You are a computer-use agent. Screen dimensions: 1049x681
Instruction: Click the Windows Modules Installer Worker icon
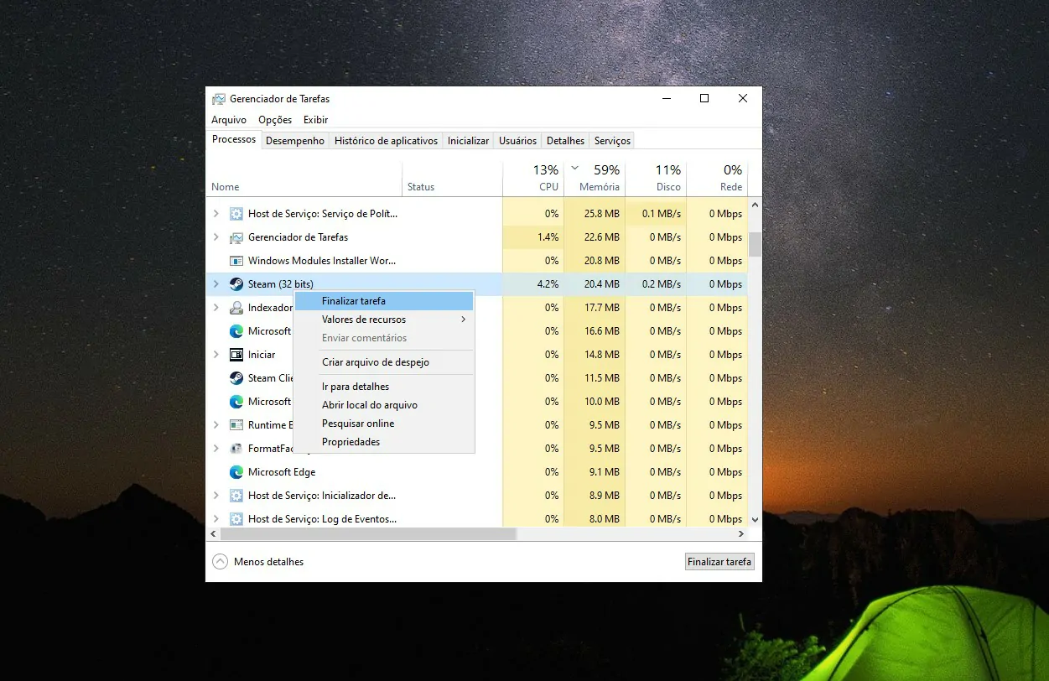[x=236, y=261]
